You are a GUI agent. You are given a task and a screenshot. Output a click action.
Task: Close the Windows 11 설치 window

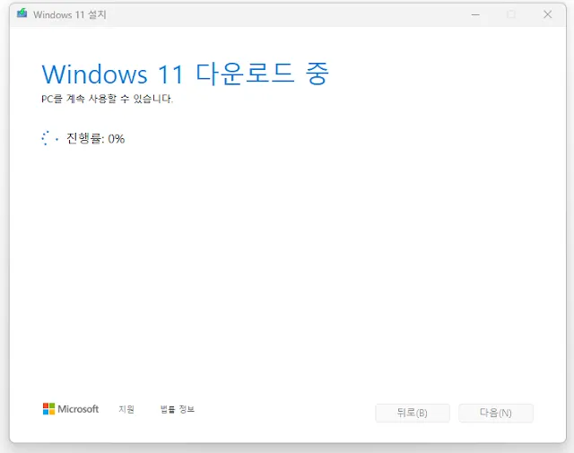[x=548, y=14]
